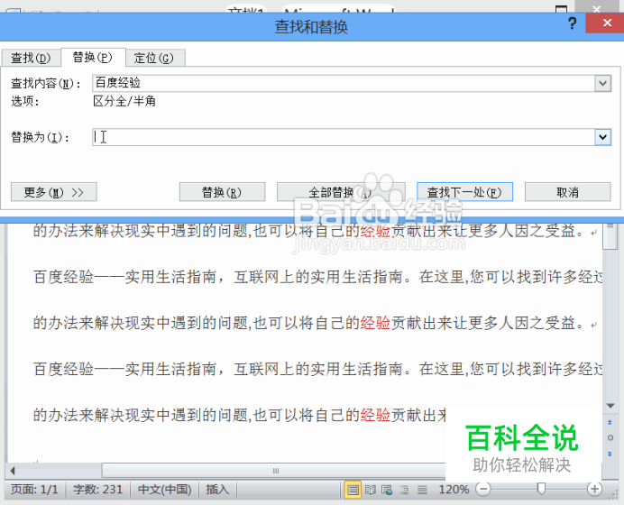
Task: Click the zoom out minus button
Action: [x=483, y=489]
